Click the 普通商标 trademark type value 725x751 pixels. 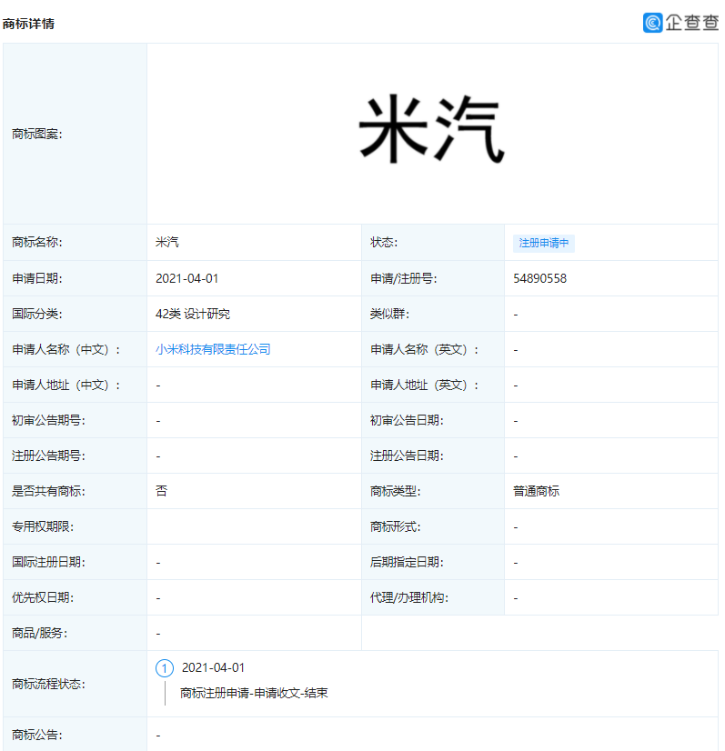[536, 491]
